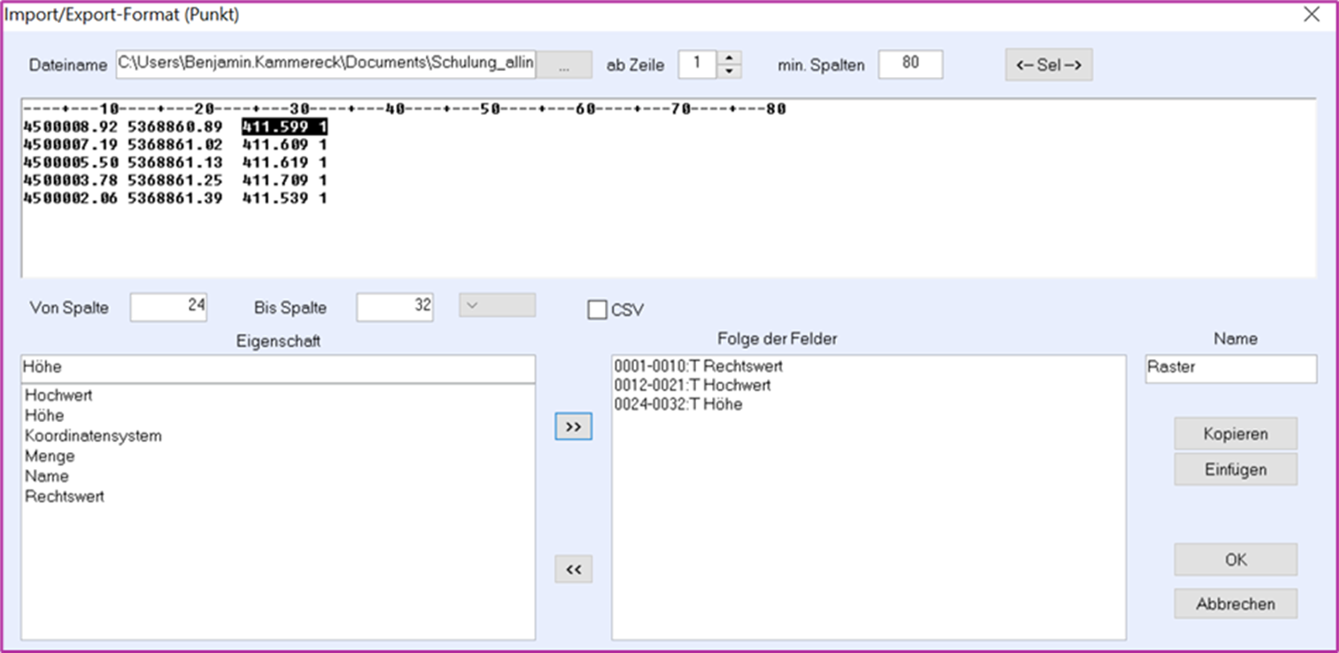Screen dimensions: 1339x653
Task: Increase the 'ab Zeile' spinner value
Action: [x=729, y=58]
